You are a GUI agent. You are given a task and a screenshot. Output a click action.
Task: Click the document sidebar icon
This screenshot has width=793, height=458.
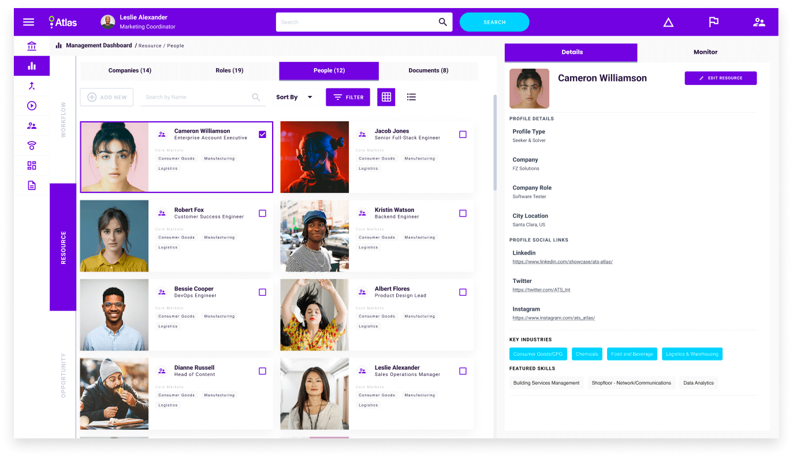[32, 185]
